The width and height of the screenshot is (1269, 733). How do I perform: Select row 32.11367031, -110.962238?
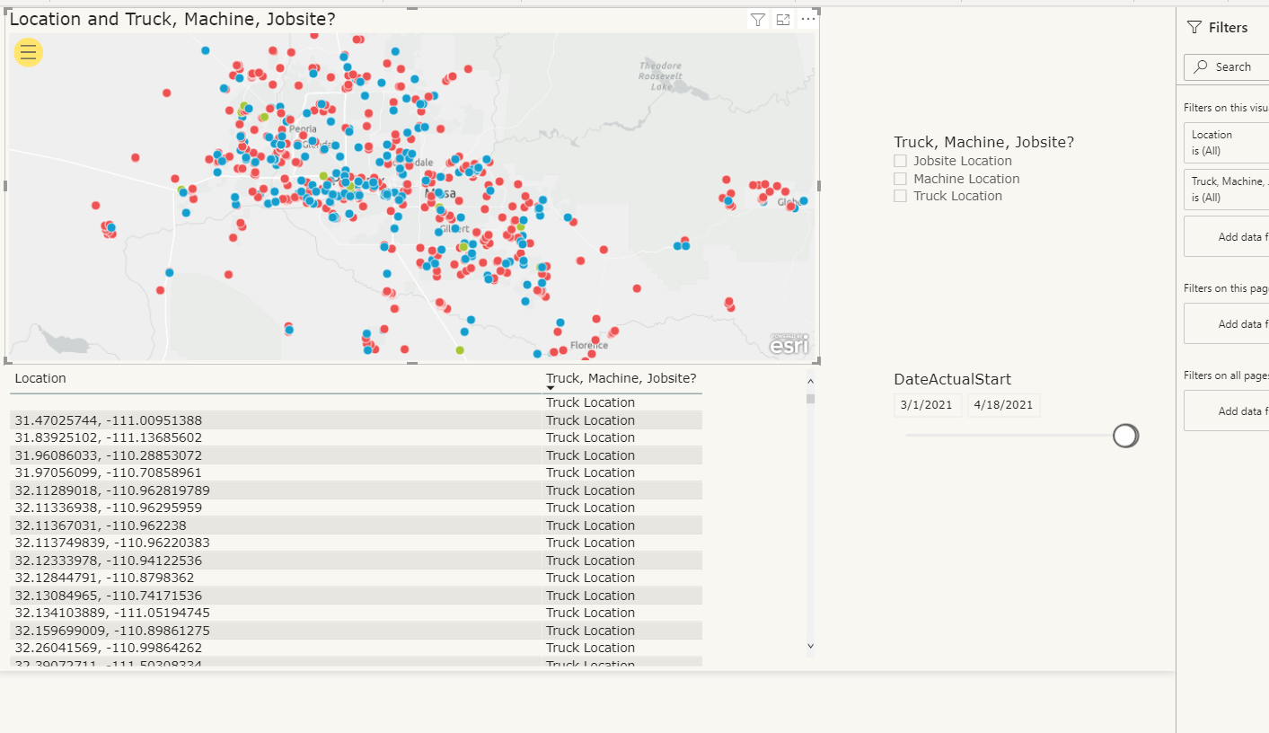(x=356, y=525)
